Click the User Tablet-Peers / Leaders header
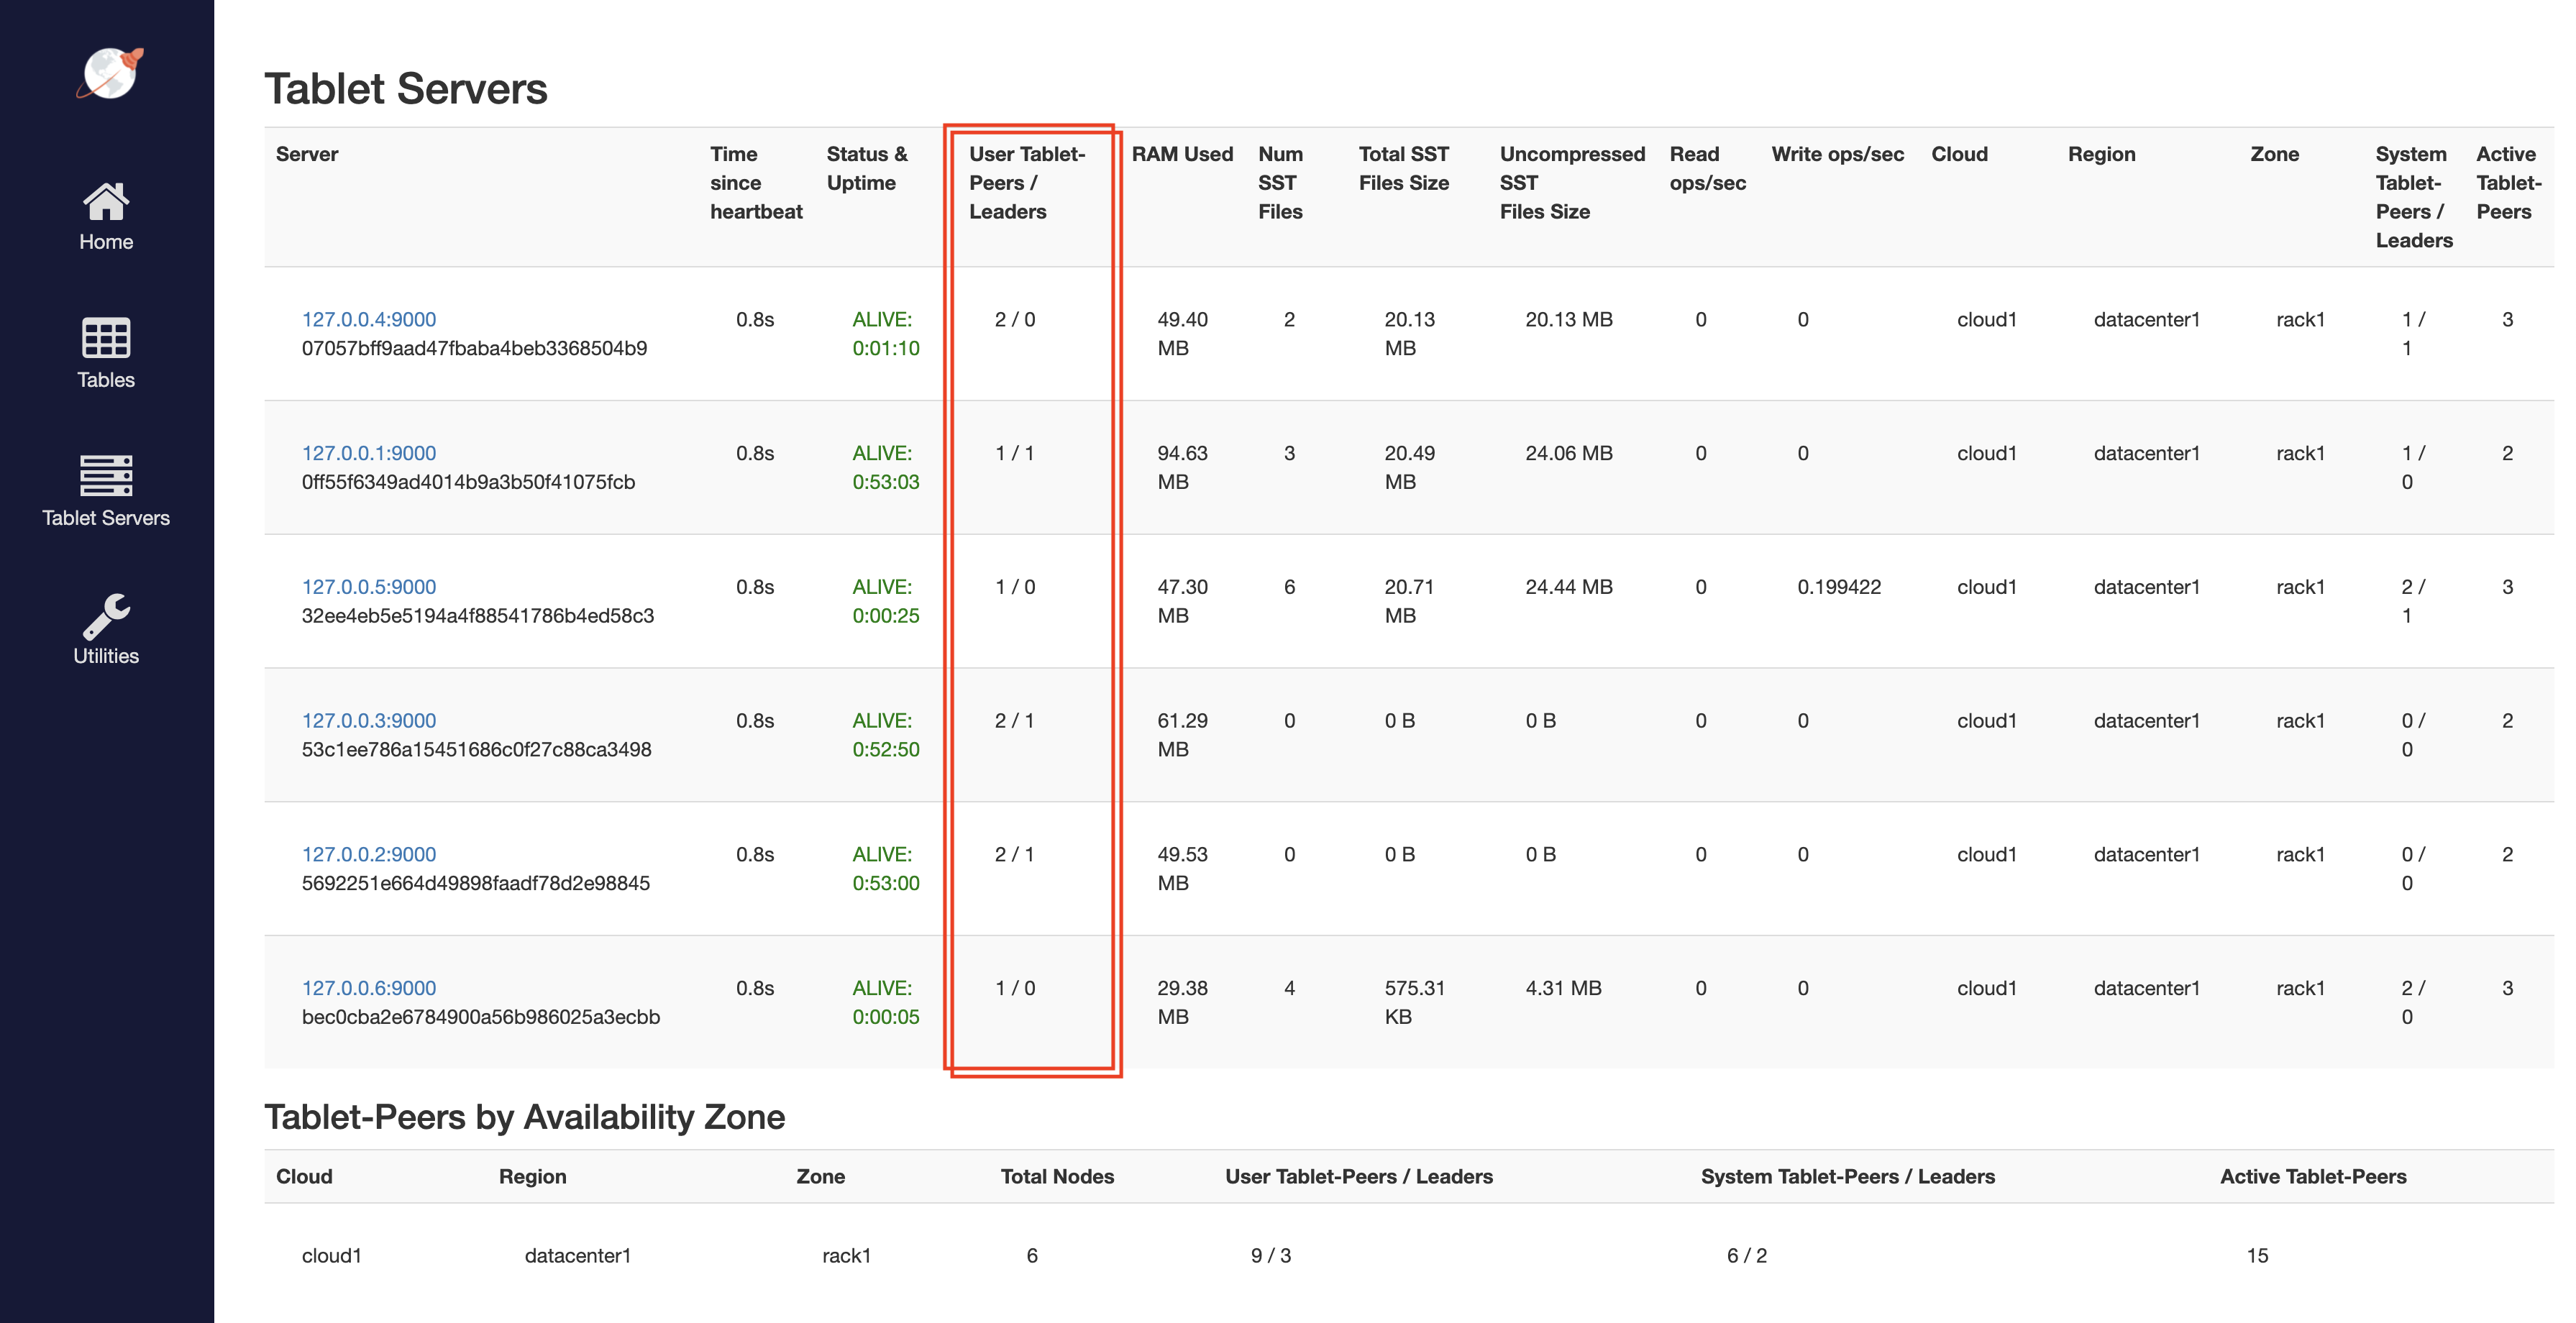The image size is (2576, 1323). click(1026, 183)
